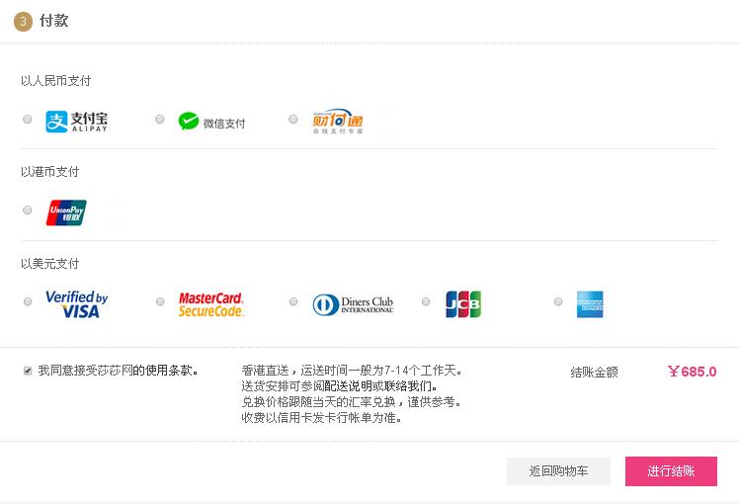Click the step 3 circle badge
Screen dimensions: 739x504
click(x=23, y=22)
